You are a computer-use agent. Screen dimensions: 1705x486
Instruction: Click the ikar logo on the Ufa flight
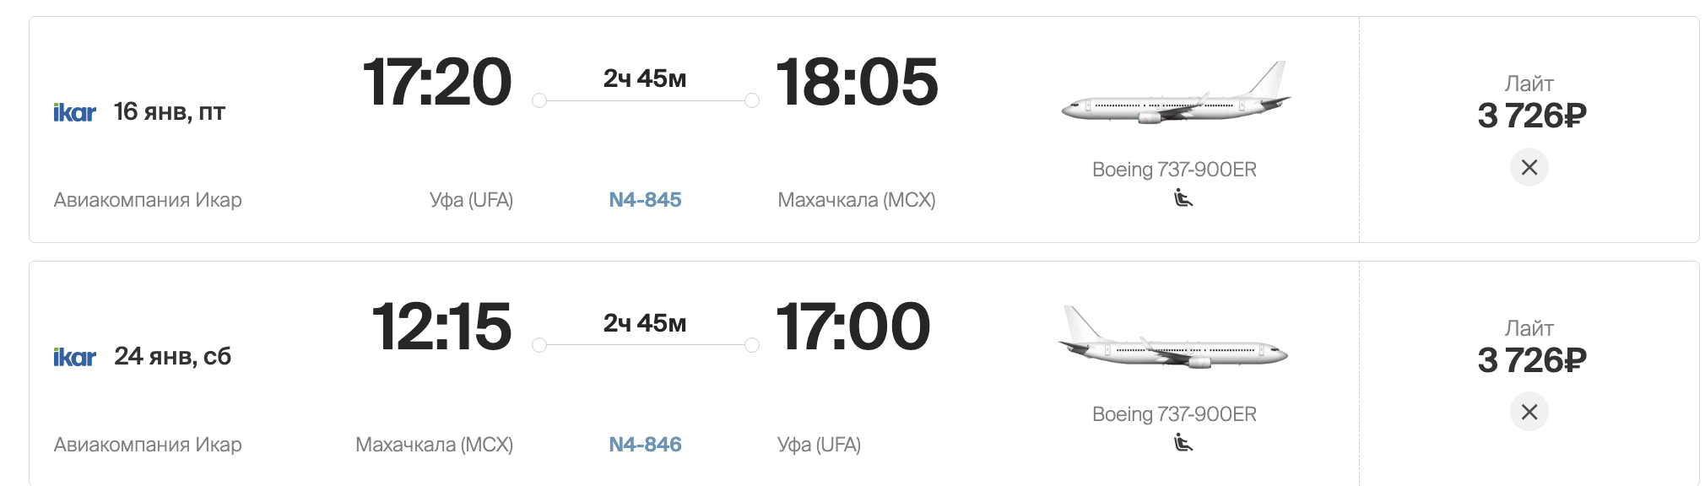[74, 112]
